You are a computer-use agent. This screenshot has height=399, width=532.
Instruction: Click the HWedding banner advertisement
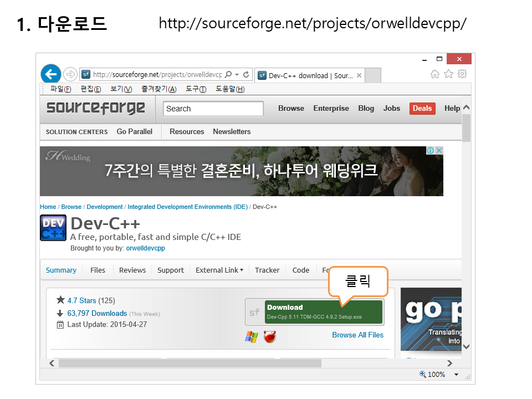(x=241, y=171)
